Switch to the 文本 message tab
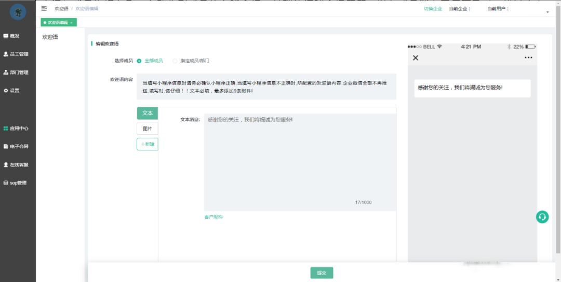This screenshot has height=282, width=561. 148,113
